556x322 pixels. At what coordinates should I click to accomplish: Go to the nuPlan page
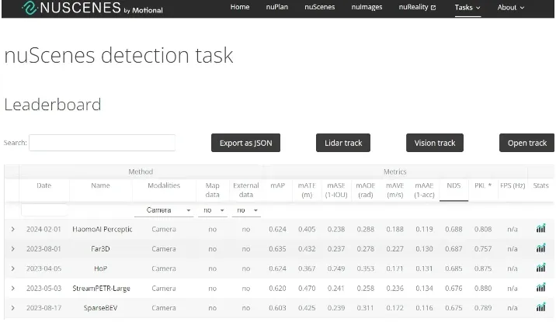tap(277, 7)
